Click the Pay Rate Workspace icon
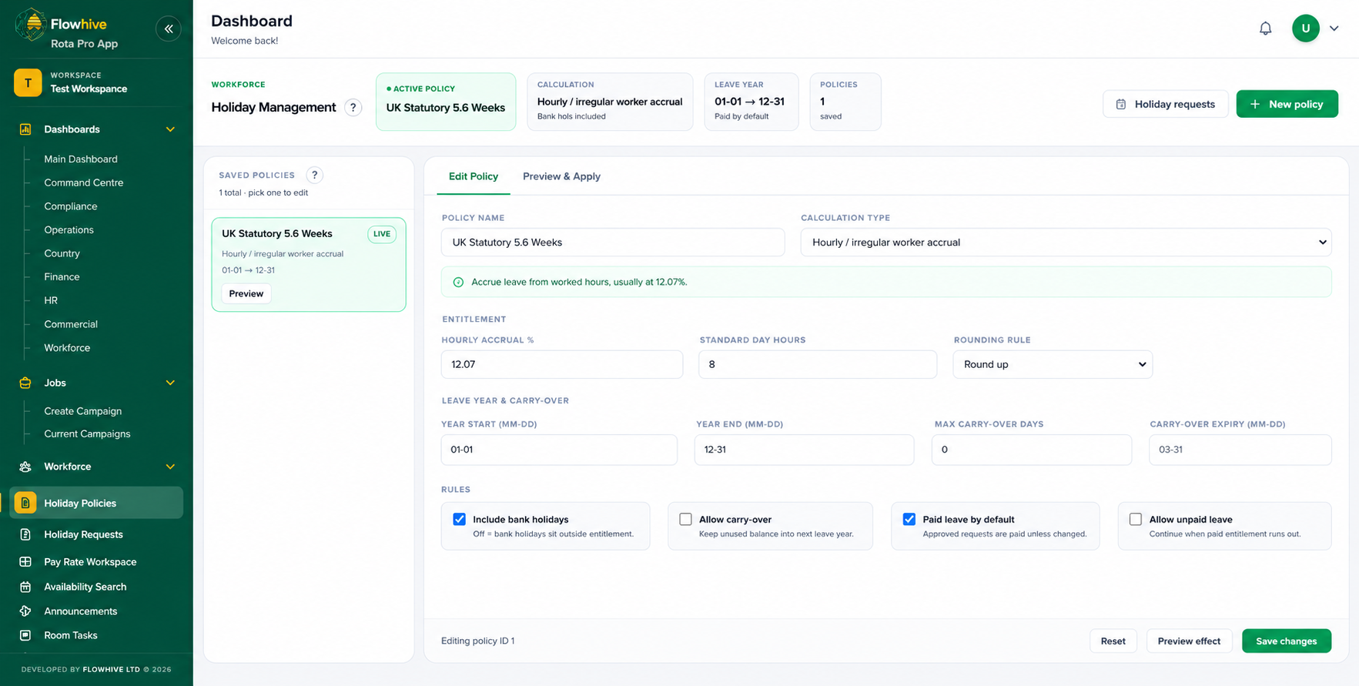Image resolution: width=1359 pixels, height=686 pixels. tap(25, 562)
